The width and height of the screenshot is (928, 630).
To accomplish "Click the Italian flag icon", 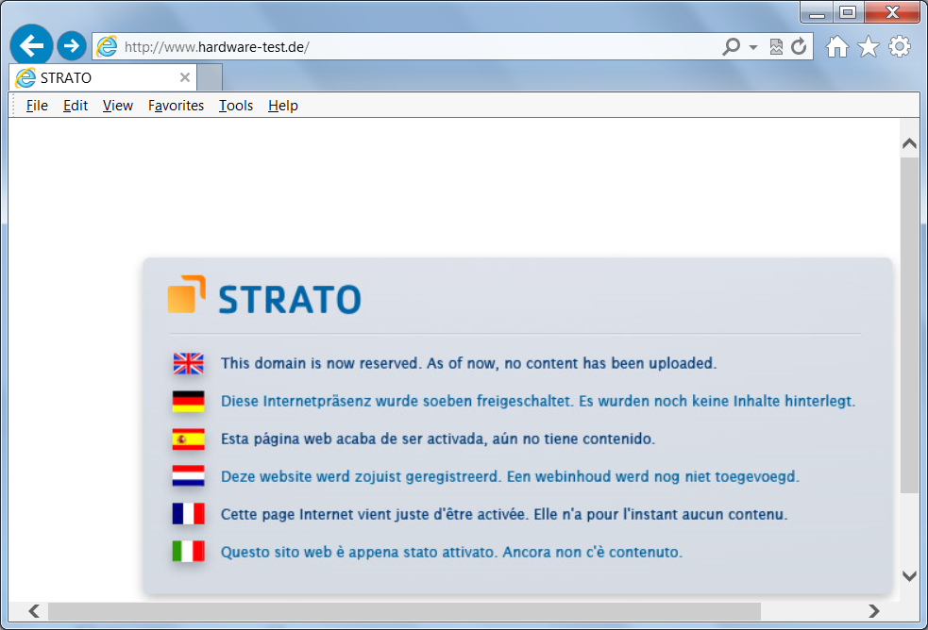I will point(188,552).
